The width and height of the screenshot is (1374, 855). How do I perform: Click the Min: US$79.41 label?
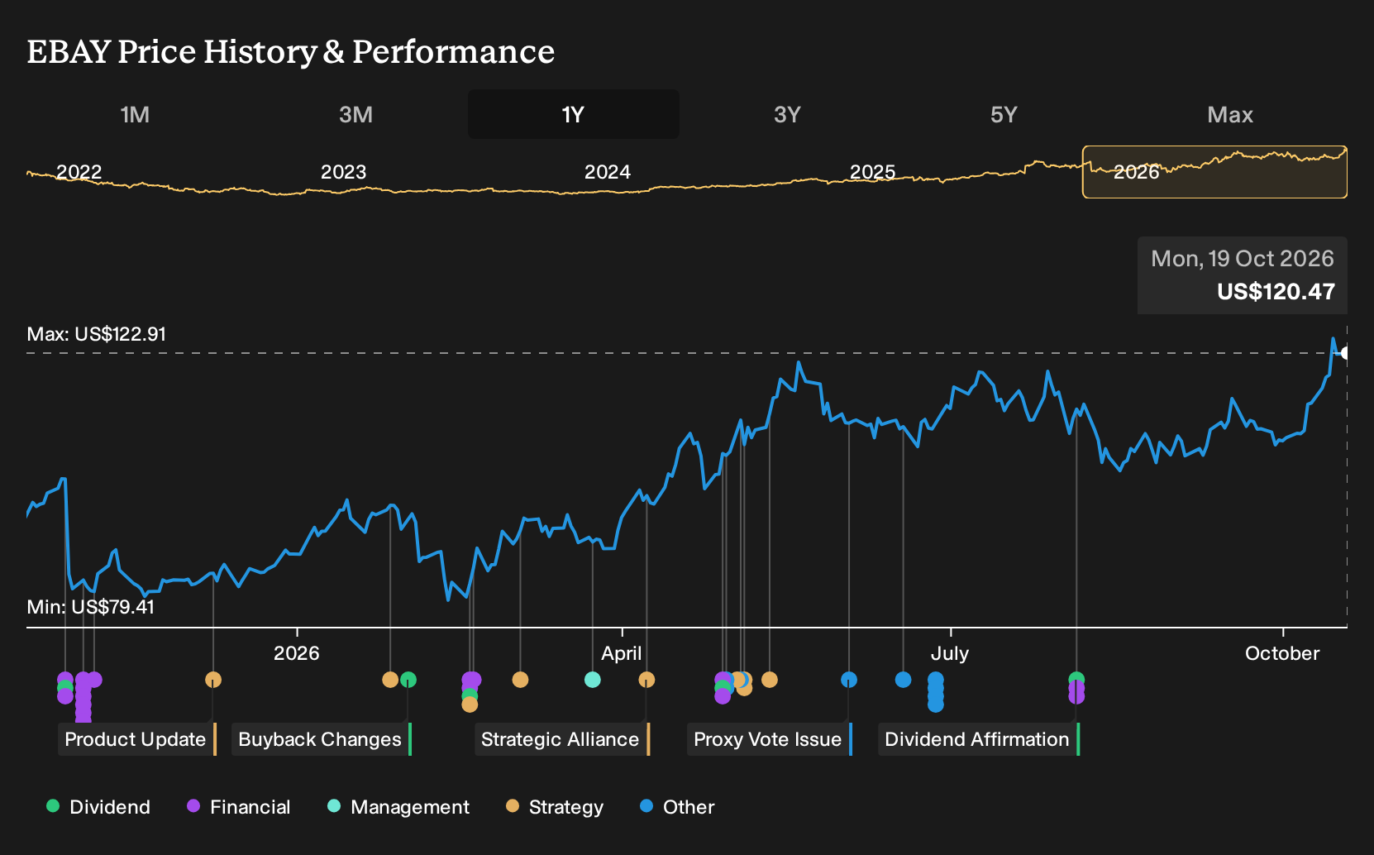91,607
